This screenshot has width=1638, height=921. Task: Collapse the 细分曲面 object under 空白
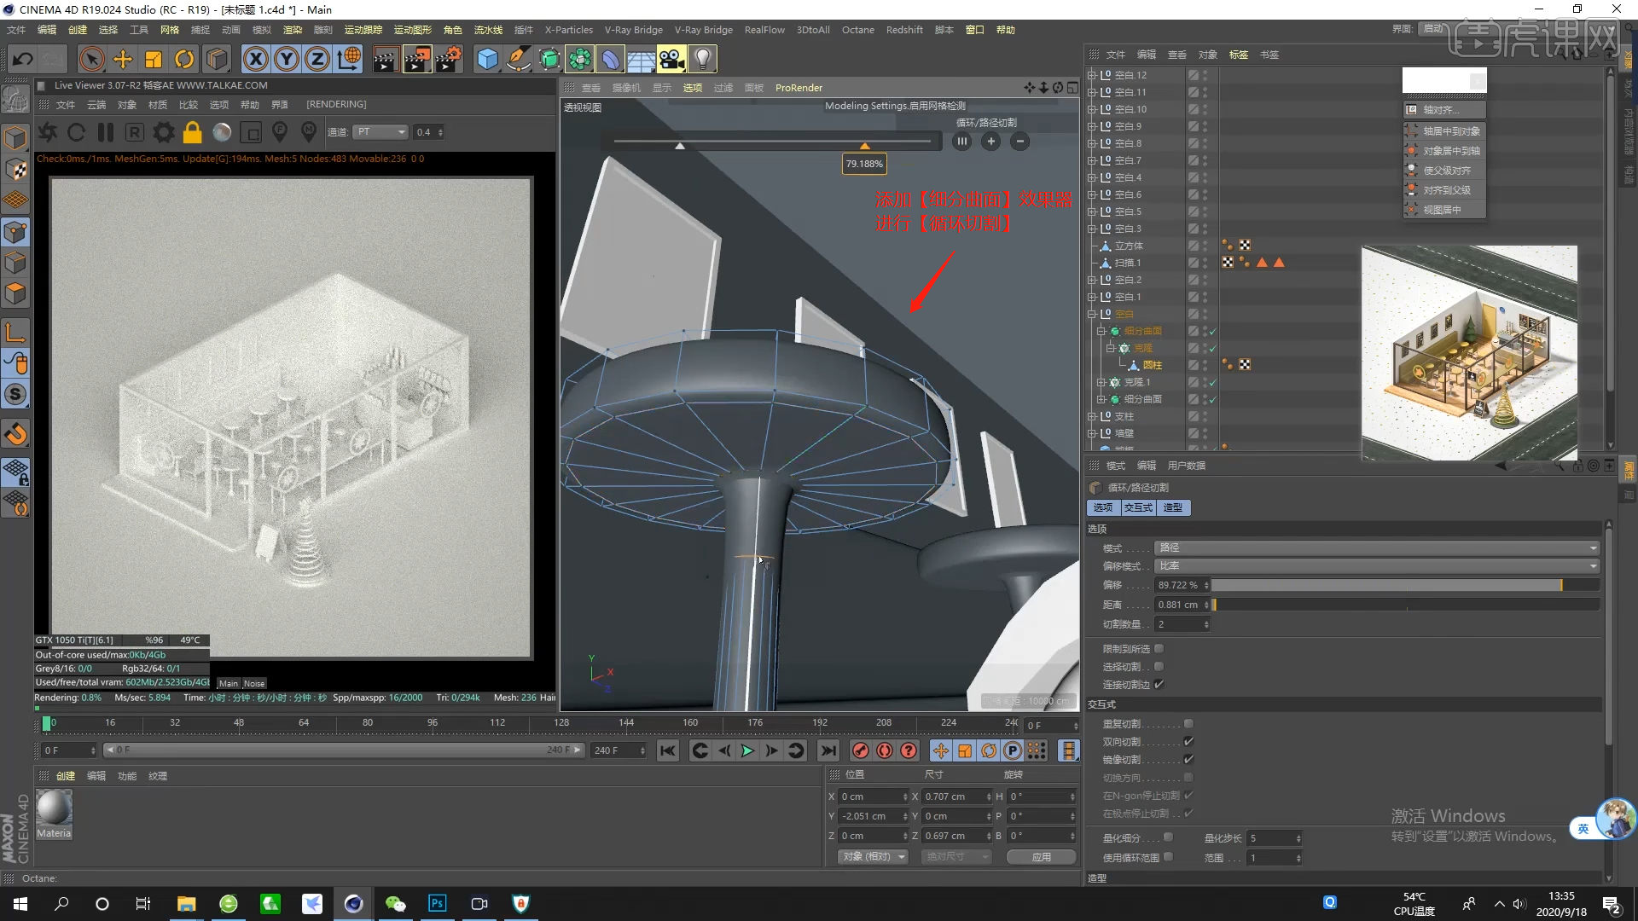[x=1101, y=331]
